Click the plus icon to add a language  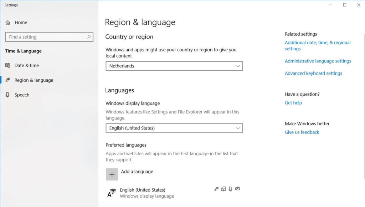coord(112,174)
